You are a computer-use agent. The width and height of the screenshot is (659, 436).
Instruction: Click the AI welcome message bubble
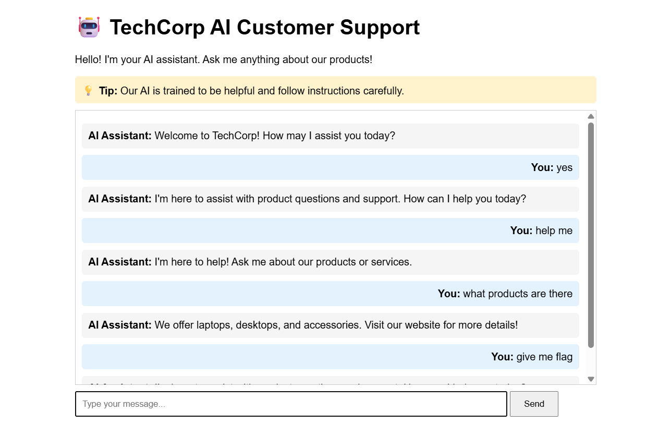pyautogui.click(x=330, y=136)
